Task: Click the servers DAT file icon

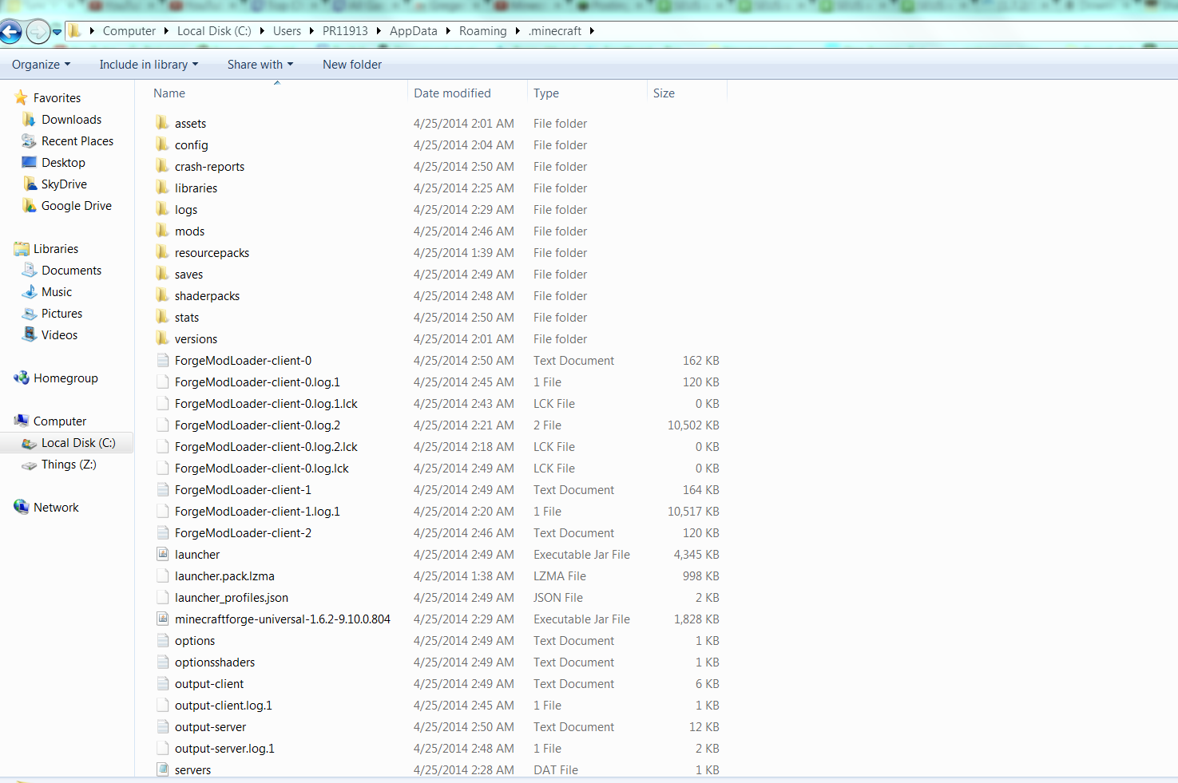Action: [162, 769]
